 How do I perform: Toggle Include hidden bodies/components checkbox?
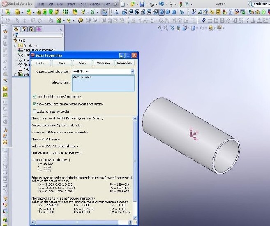pyautogui.click(x=34, y=96)
